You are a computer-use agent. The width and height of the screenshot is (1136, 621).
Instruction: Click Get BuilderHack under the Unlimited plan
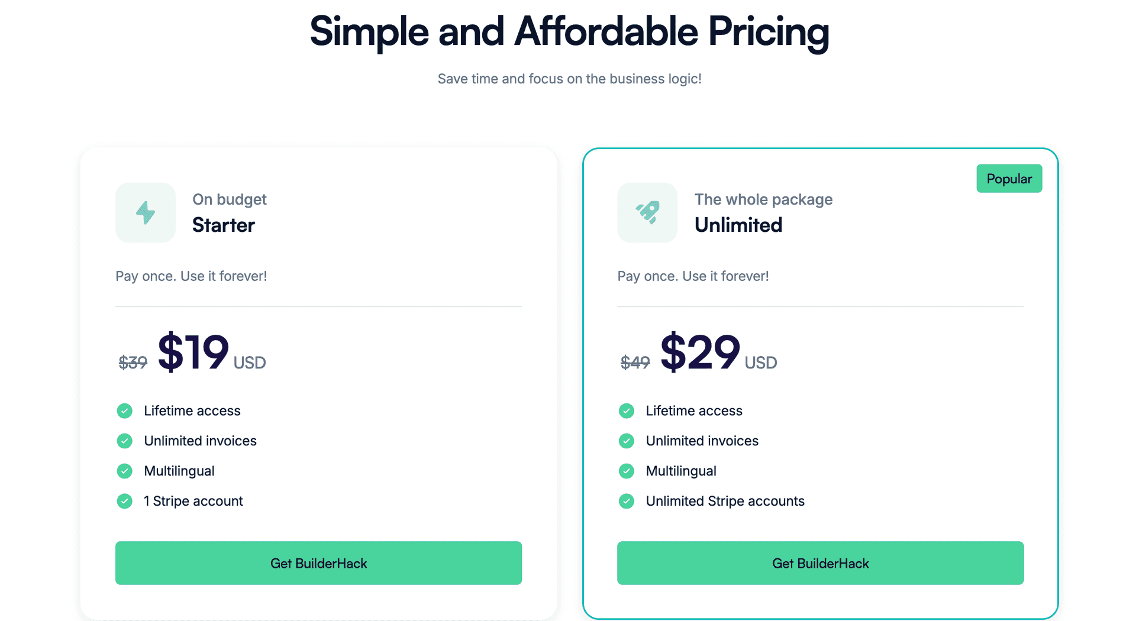[x=820, y=563]
